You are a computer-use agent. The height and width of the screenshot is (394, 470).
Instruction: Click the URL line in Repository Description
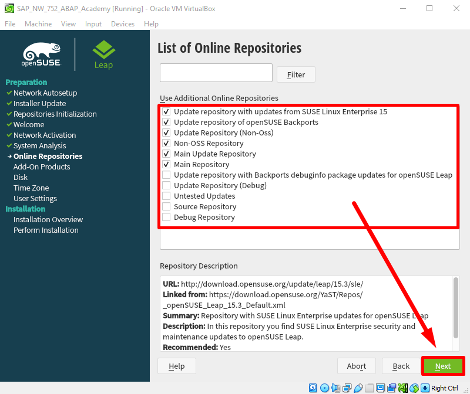(x=263, y=284)
